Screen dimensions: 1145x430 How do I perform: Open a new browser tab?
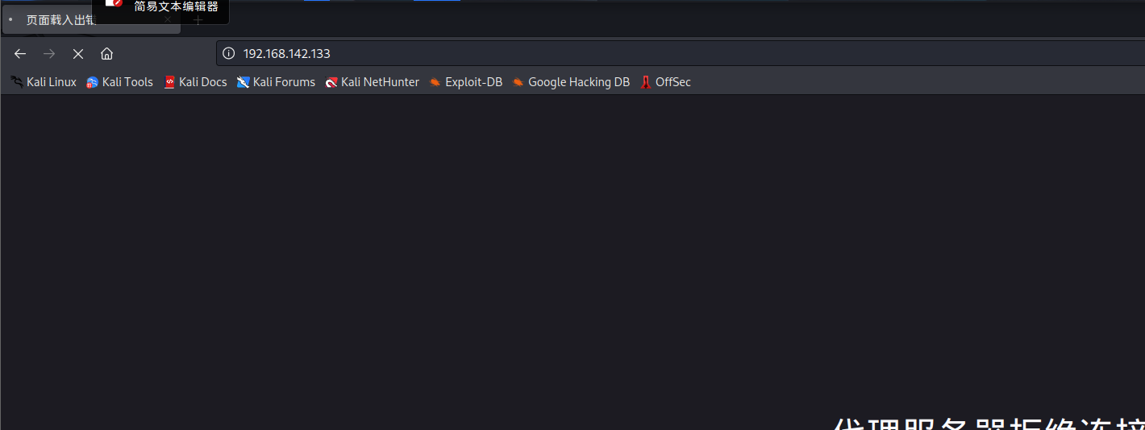pyautogui.click(x=198, y=20)
